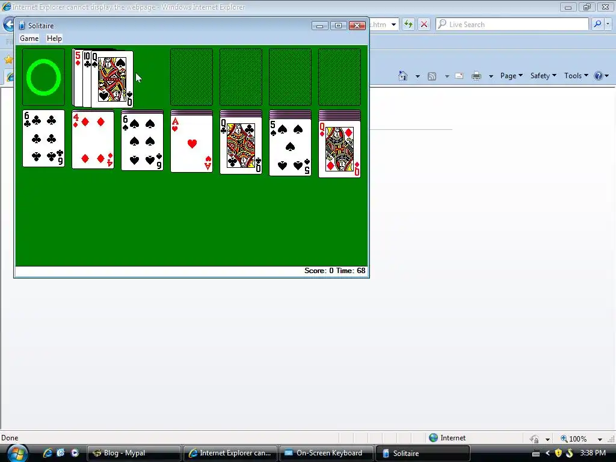Click the Internet security zone indicator
The image size is (616, 462).
click(x=447, y=438)
